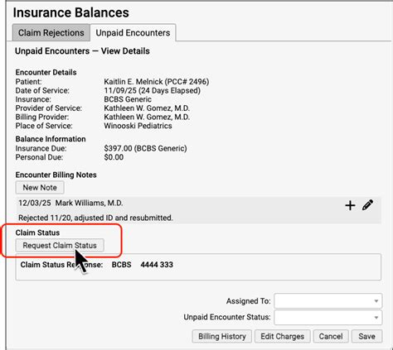
Task: Click the plus icon on the billing note
Action: pos(350,205)
